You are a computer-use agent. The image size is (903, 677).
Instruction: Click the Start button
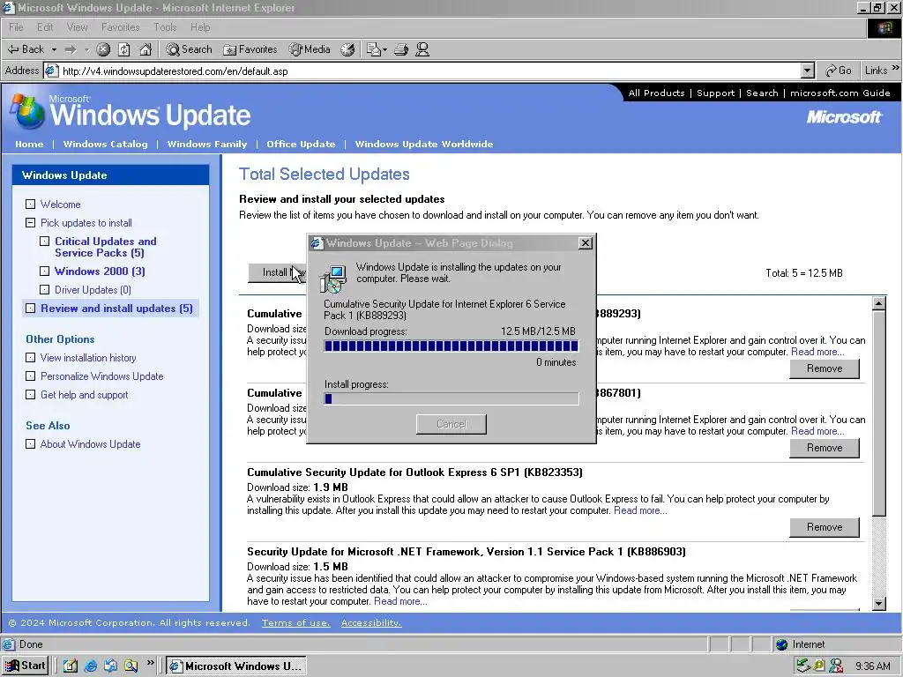(x=26, y=666)
